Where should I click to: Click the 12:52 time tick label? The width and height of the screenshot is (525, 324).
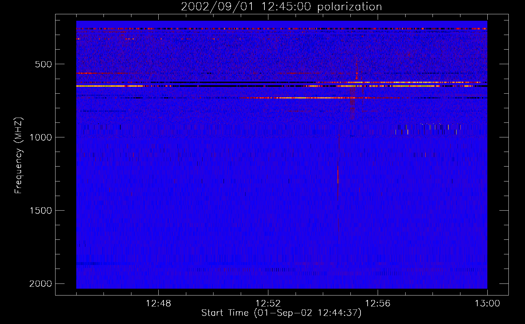click(268, 304)
